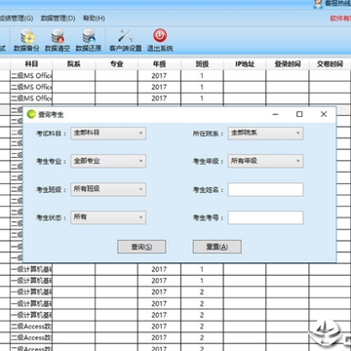Open the 考试科目 dropdown
The image size is (351, 351).
coord(108,134)
